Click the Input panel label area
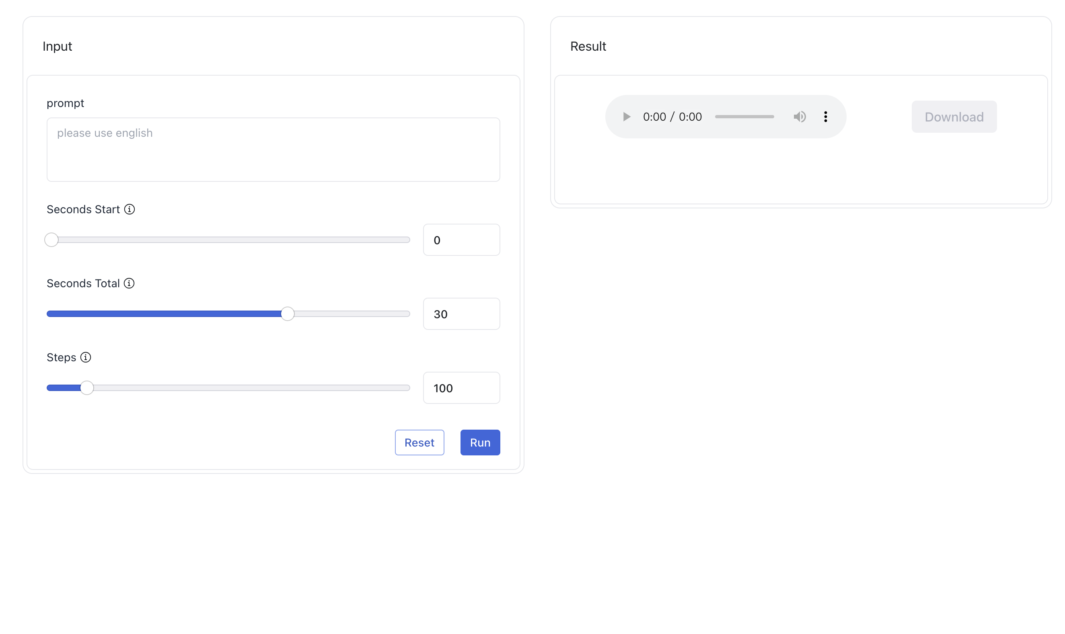The image size is (1065, 634). click(58, 46)
